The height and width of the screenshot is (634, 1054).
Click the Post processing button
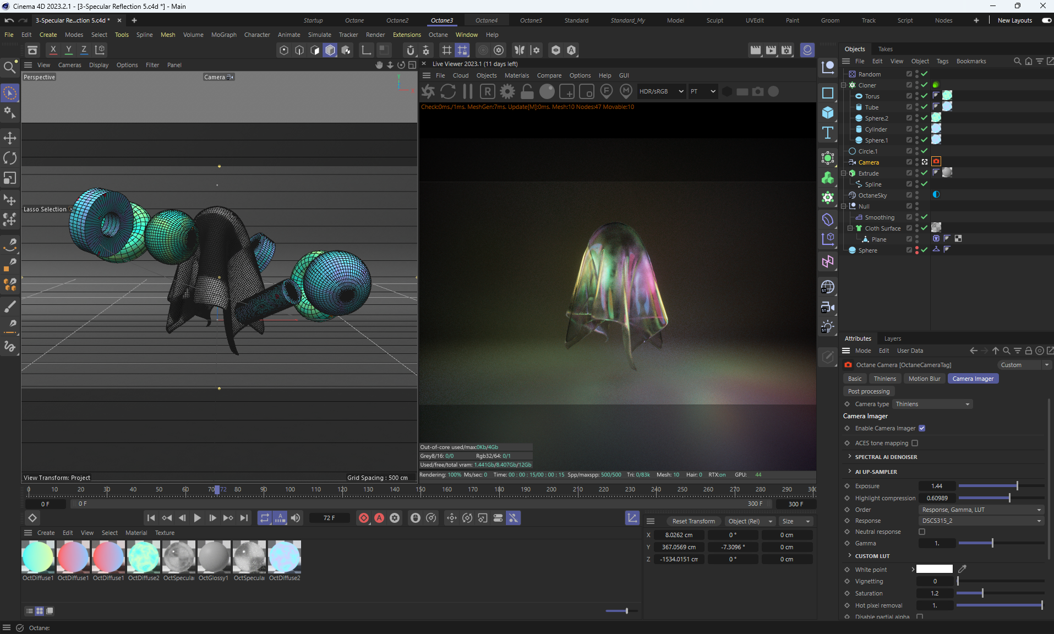click(869, 391)
